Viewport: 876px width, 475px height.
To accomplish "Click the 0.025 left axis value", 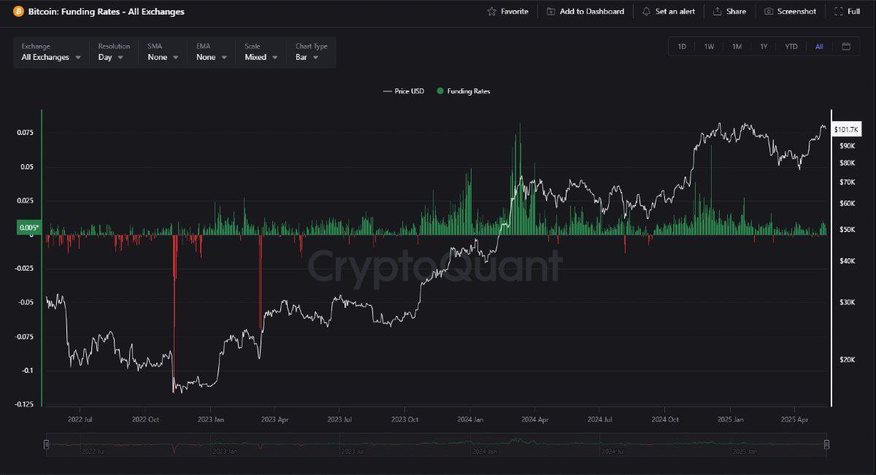I will [x=26, y=201].
